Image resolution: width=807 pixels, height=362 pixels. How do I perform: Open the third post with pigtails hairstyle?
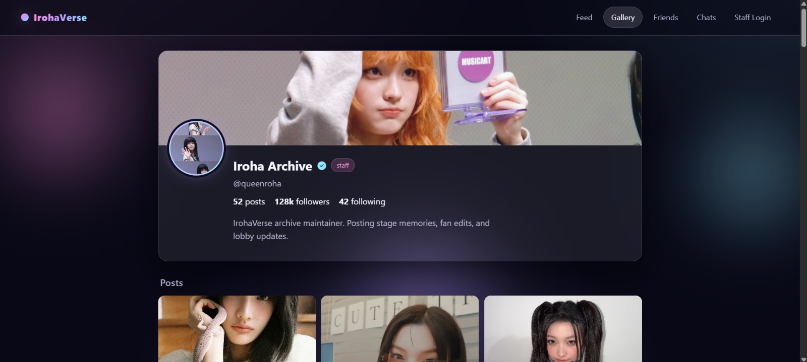[563, 329]
